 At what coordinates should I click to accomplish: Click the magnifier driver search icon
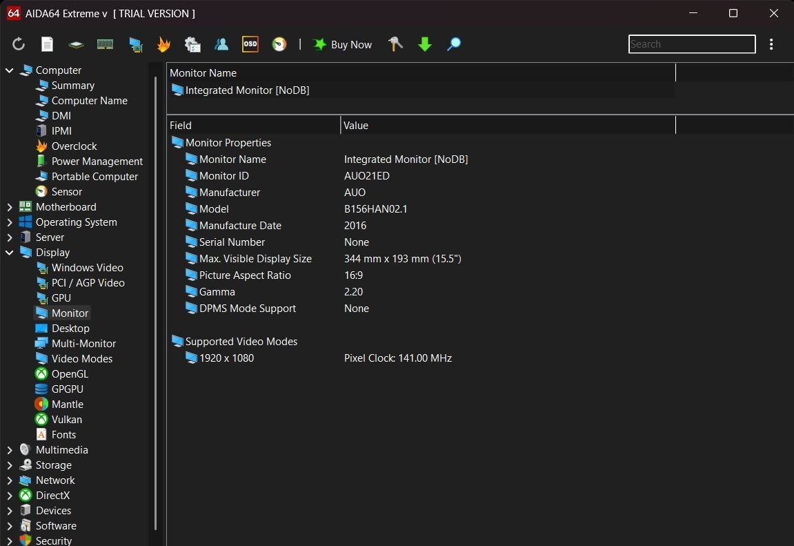pos(454,44)
